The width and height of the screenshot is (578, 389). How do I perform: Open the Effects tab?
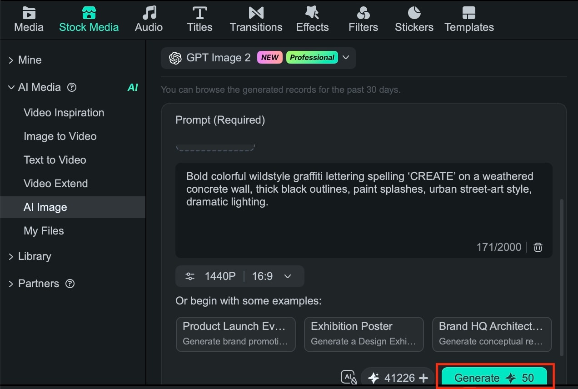tap(312, 20)
